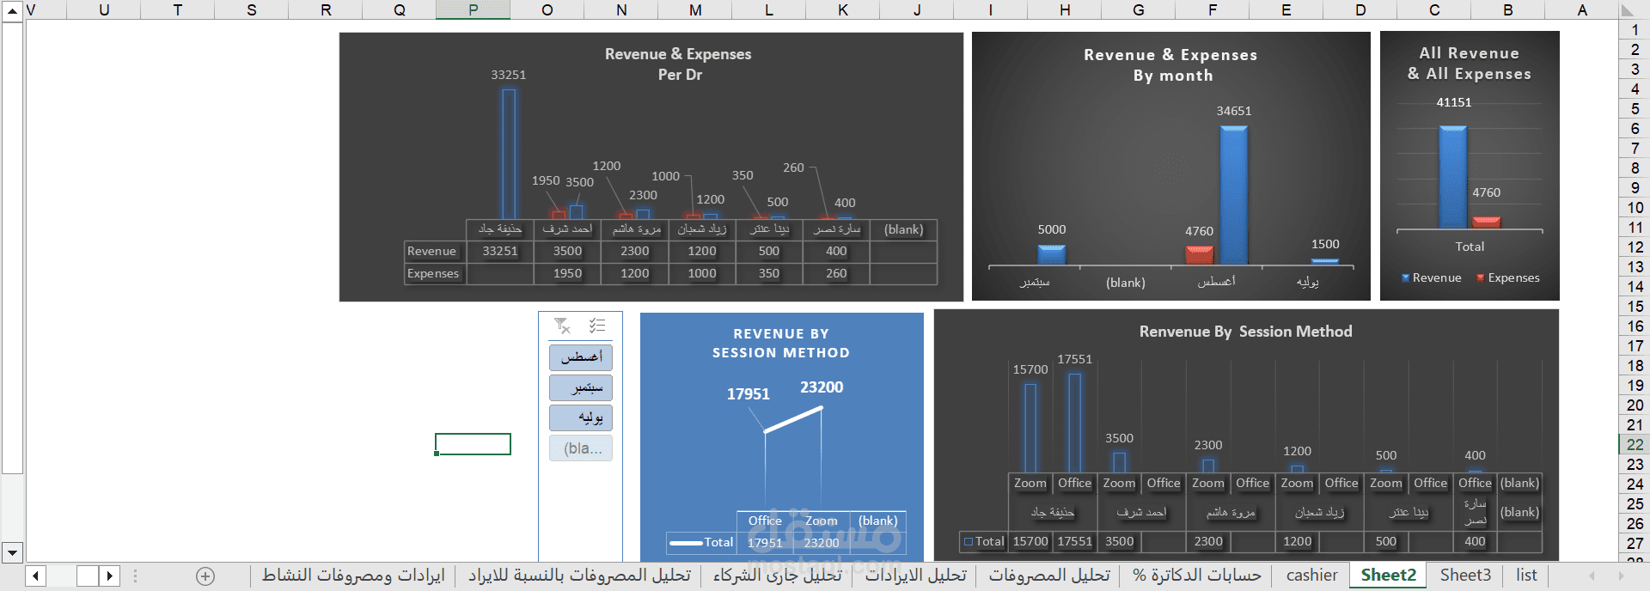The image size is (1650, 591).
Task: Open the حسابات الدكاترة % sheet tab
Action: coord(1196,576)
